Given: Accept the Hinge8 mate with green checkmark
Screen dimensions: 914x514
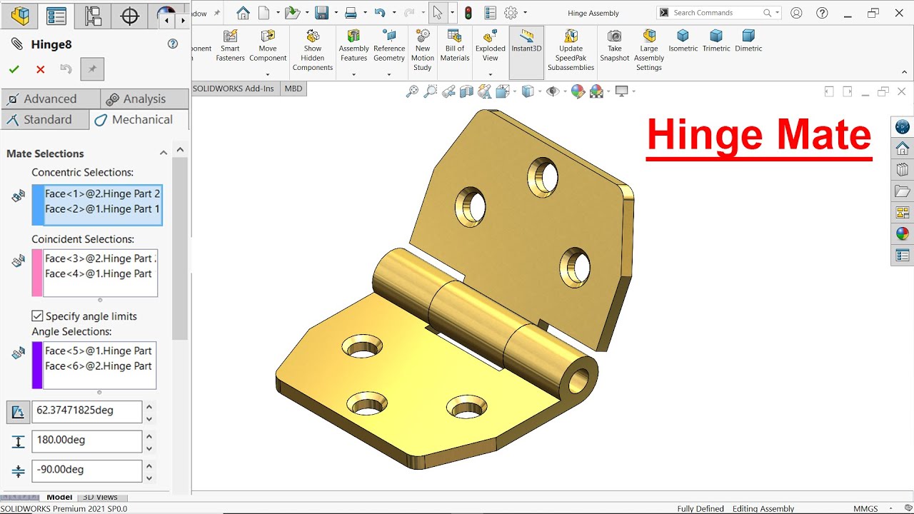Looking at the screenshot, I should coord(14,69).
